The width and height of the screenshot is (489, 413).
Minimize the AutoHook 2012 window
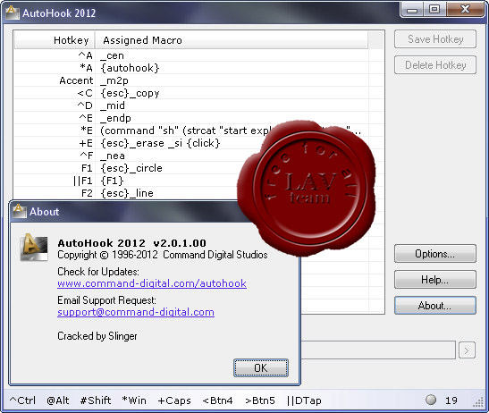[412, 10]
